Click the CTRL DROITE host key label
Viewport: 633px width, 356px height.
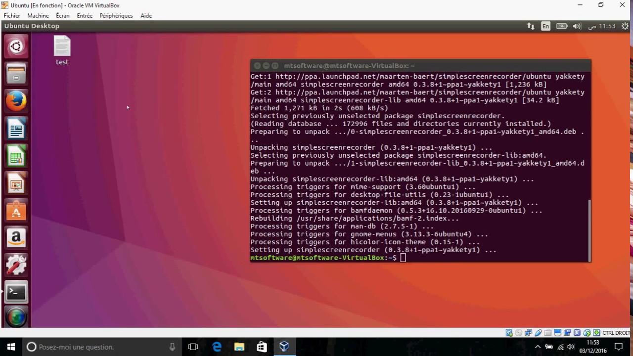pos(616,333)
